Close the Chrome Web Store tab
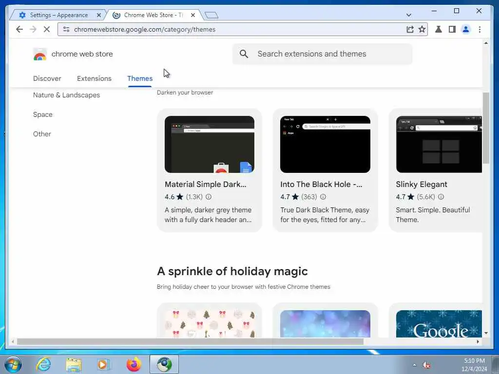The height and width of the screenshot is (374, 499). [x=193, y=15]
